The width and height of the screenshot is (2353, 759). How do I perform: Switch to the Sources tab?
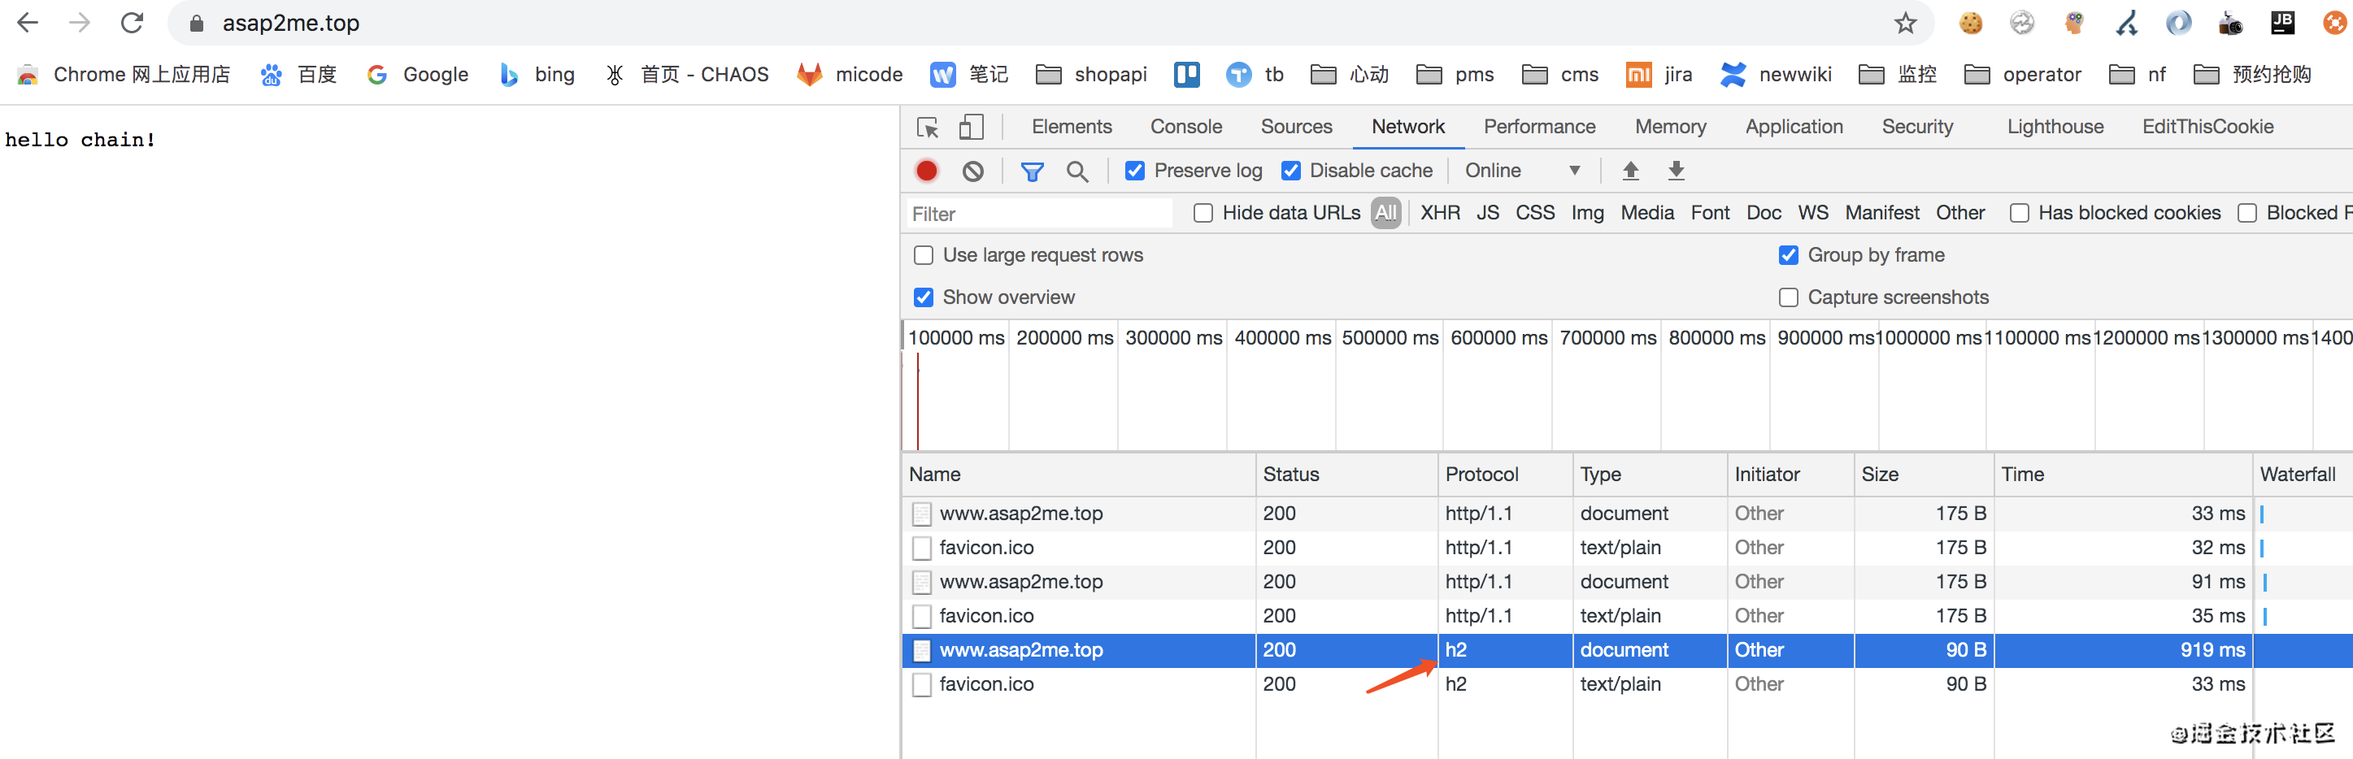[1296, 127]
